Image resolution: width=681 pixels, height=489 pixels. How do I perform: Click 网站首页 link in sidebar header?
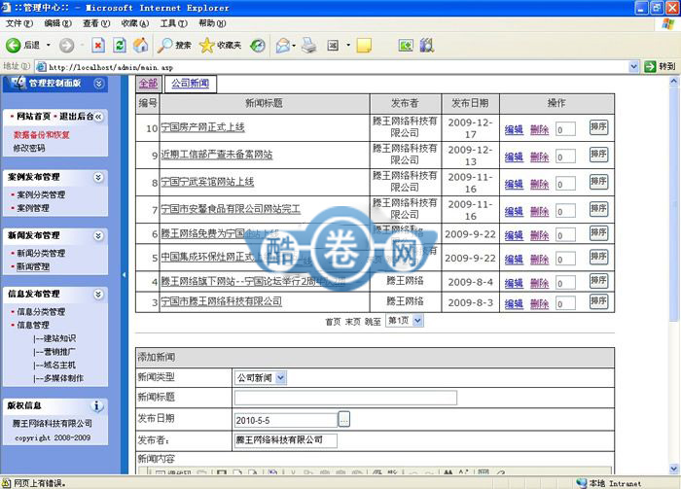pos(33,117)
